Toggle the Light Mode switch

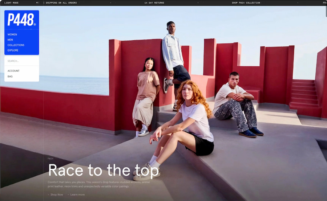pos(37,3)
